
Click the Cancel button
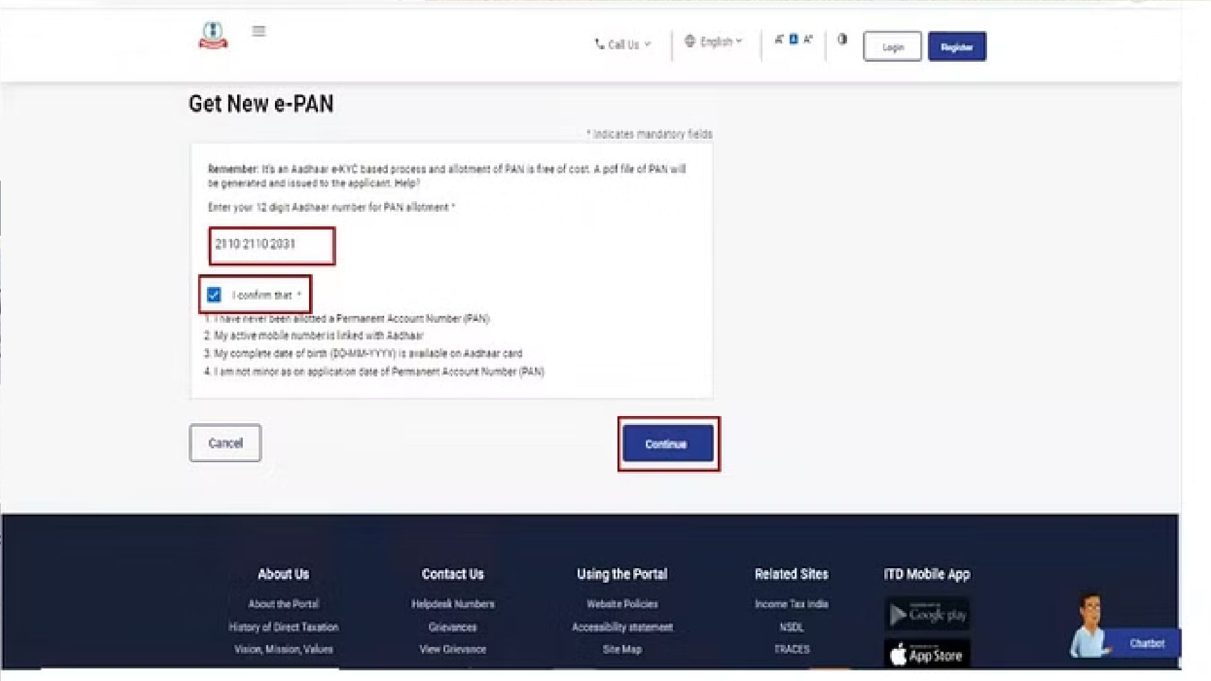225,443
